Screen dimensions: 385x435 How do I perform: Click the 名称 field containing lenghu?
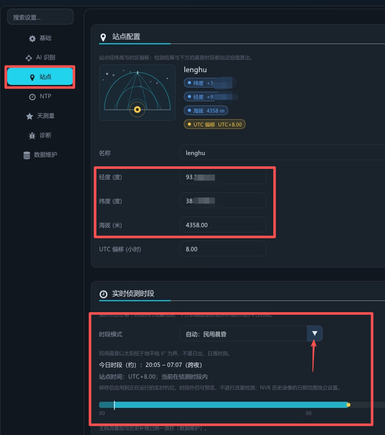[x=282, y=153]
